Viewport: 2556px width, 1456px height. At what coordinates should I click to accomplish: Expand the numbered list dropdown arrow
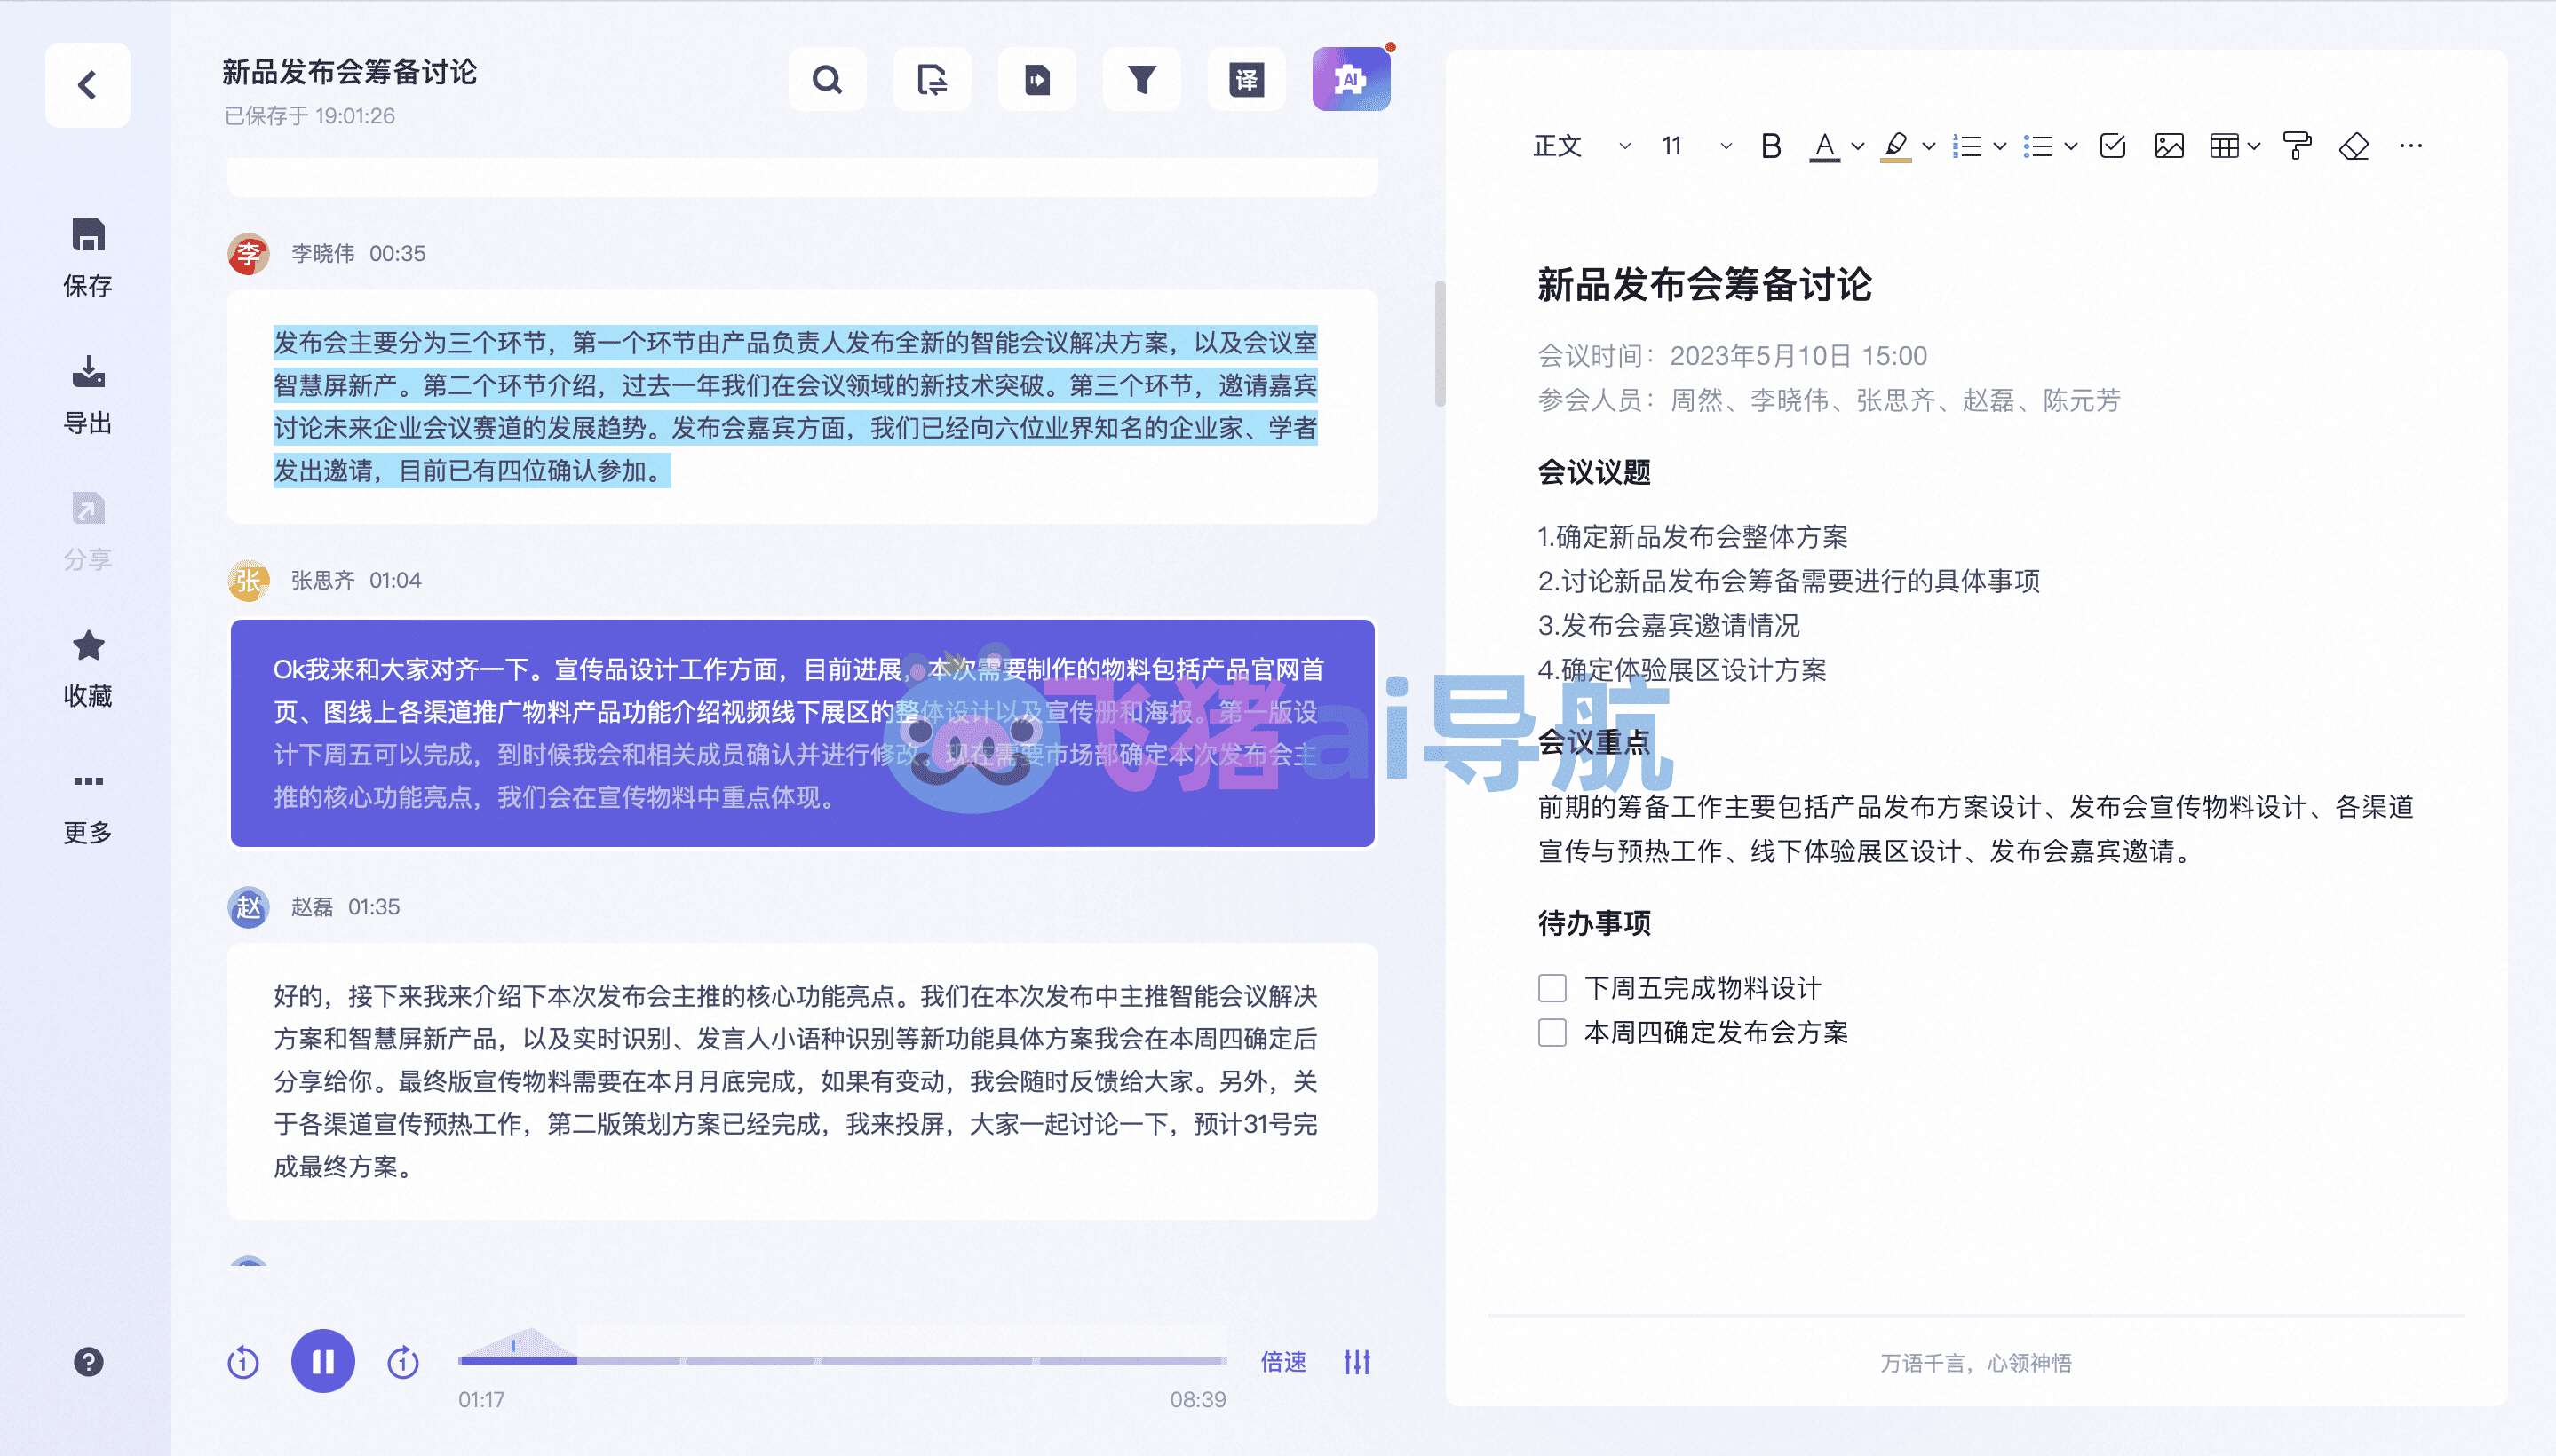pyautogui.click(x=2000, y=146)
